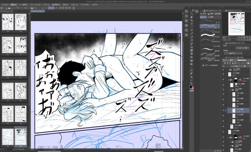This screenshot has width=251, height=152.
Task: Open the ウィンドウ (Window) menu
Action: point(85,5)
